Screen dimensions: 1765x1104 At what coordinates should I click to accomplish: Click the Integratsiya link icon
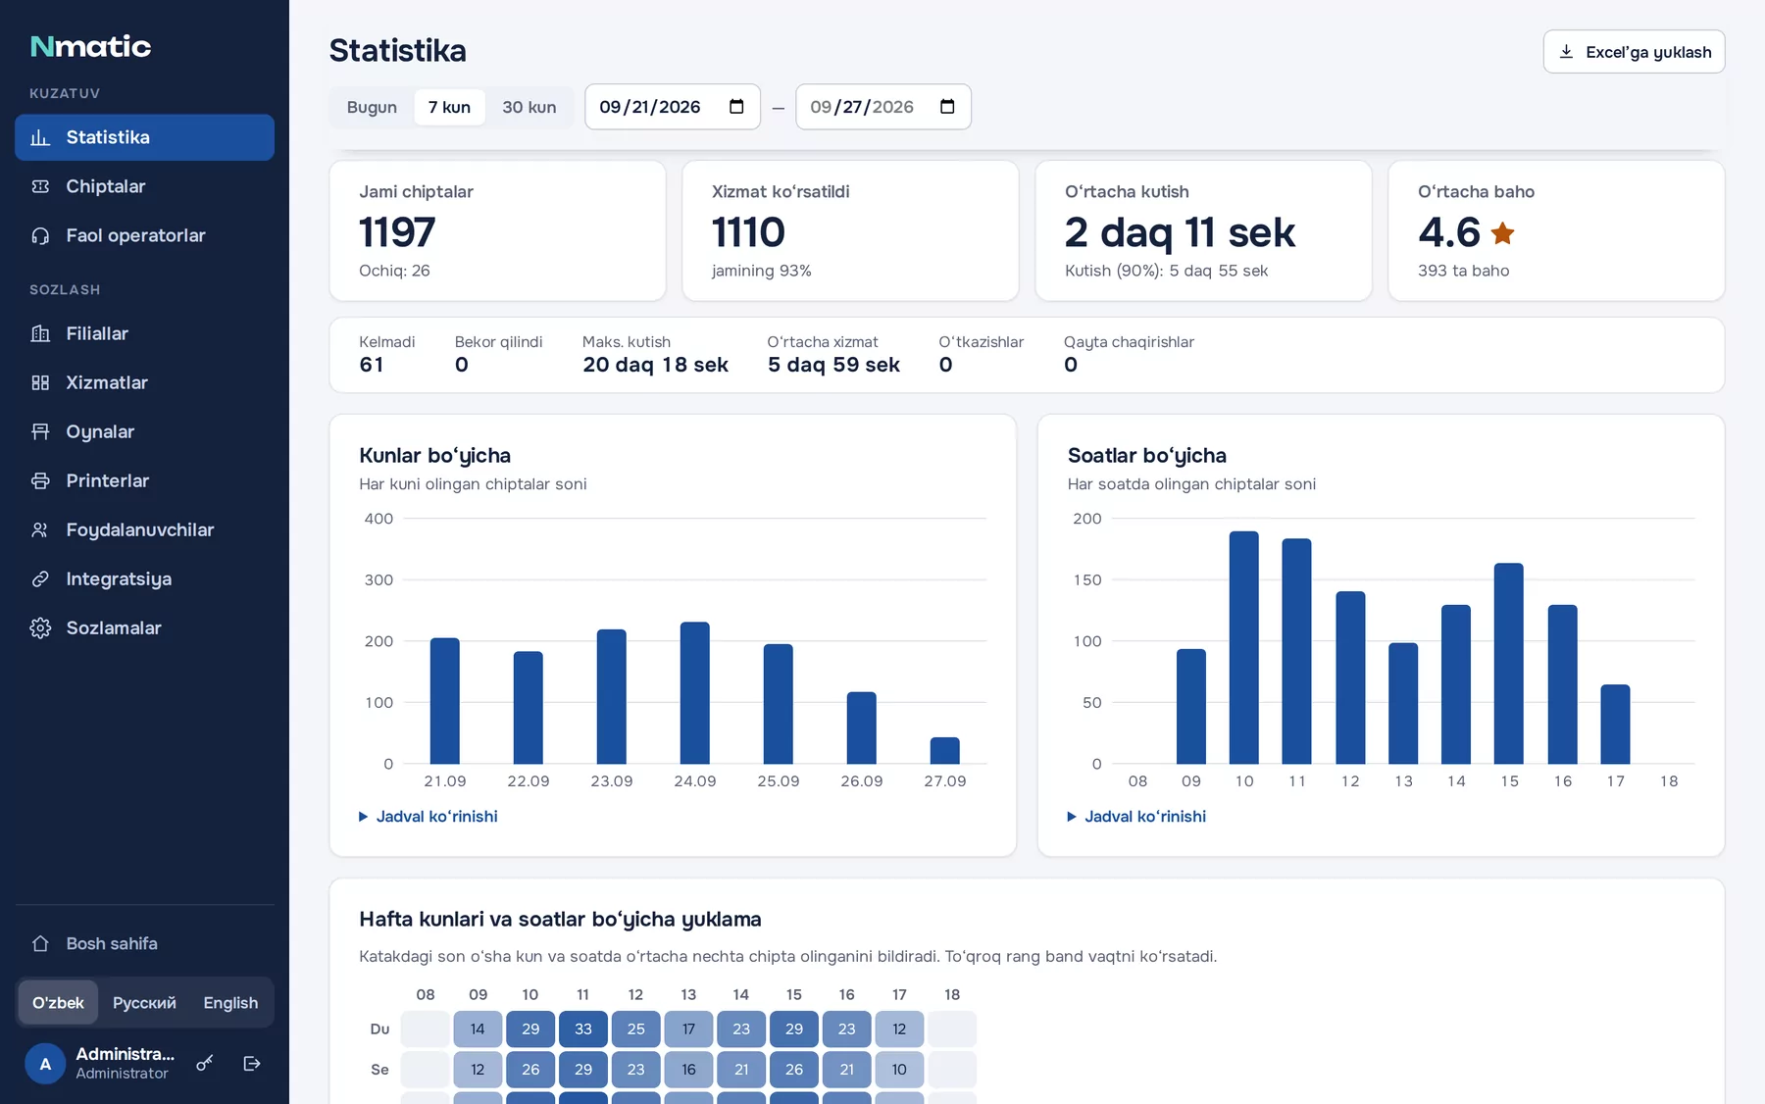point(40,578)
